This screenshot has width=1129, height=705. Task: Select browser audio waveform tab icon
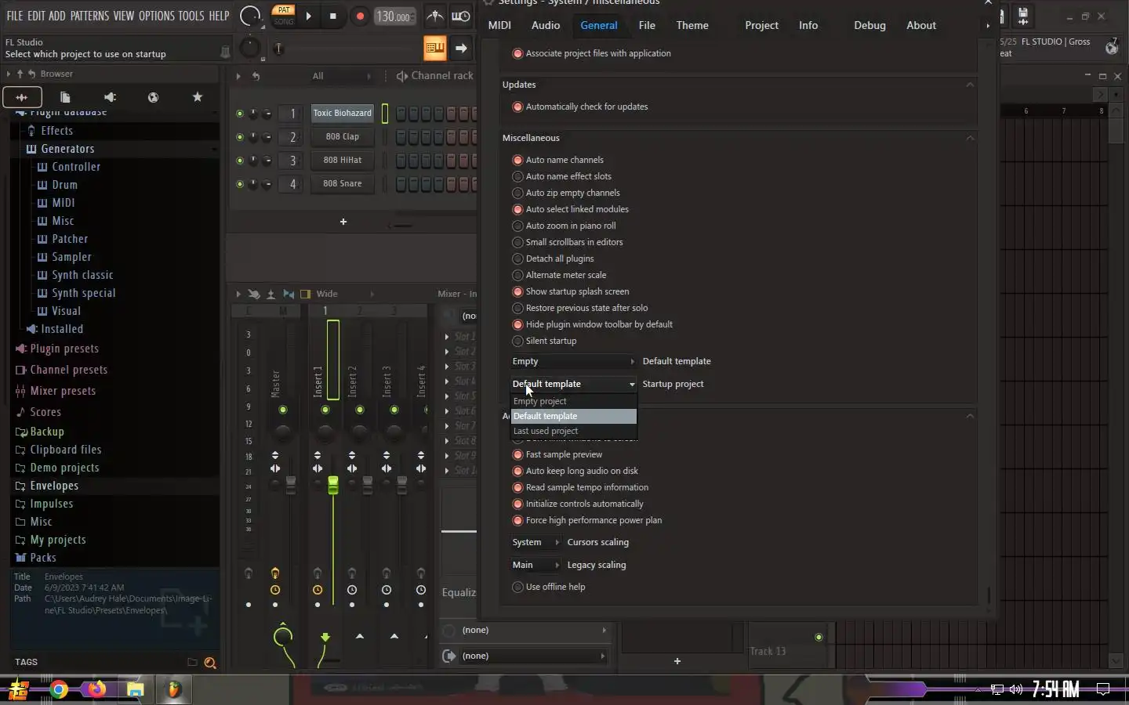pos(22,97)
